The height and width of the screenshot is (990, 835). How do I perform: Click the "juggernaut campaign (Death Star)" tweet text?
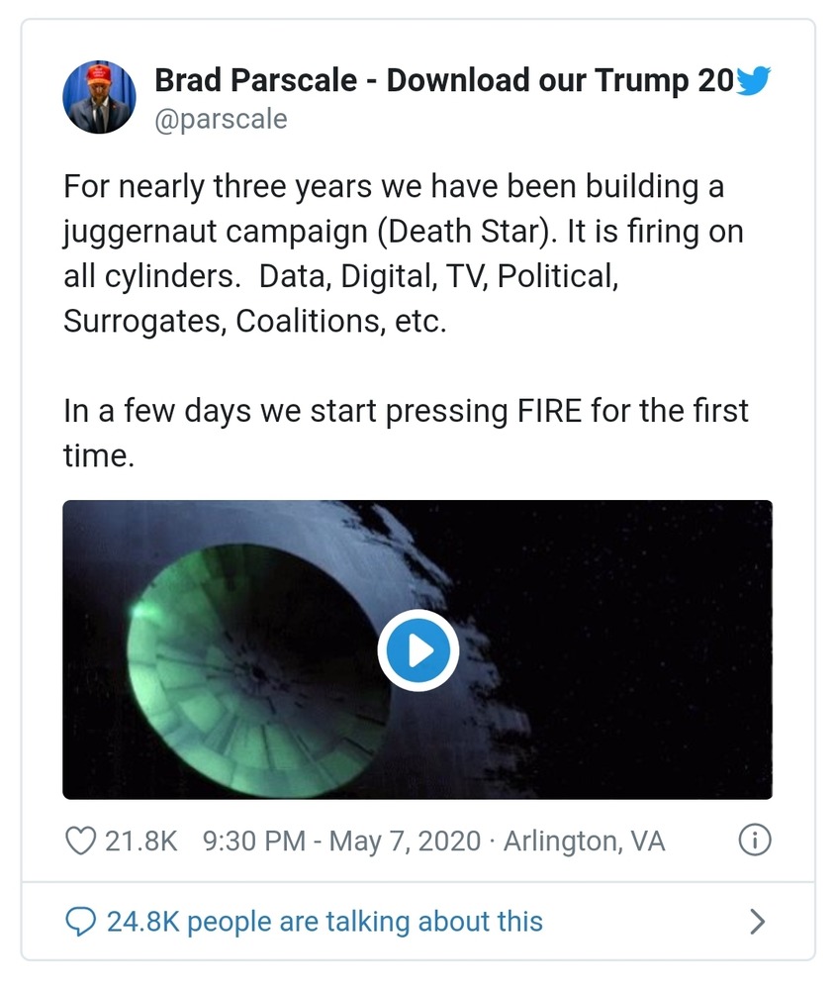[x=302, y=231]
